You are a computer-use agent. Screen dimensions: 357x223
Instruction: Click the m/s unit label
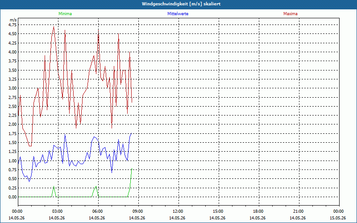(13, 20)
